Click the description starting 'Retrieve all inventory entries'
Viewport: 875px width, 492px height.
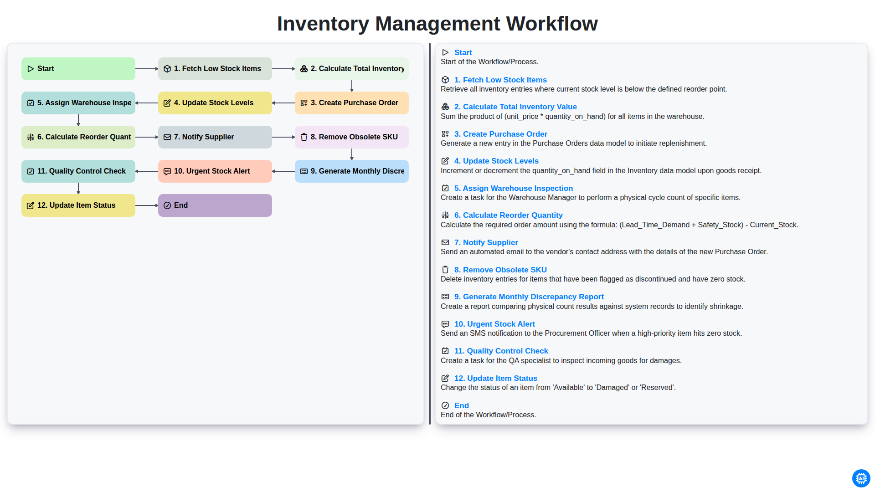(584, 89)
